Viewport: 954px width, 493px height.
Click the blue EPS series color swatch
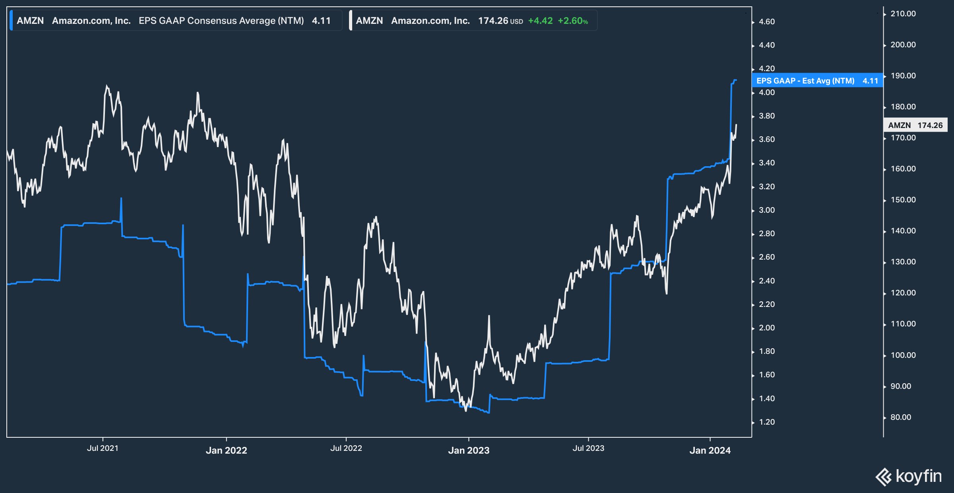(11, 21)
